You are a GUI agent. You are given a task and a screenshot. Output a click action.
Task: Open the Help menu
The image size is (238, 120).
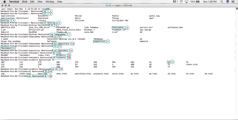click(x=60, y=2)
